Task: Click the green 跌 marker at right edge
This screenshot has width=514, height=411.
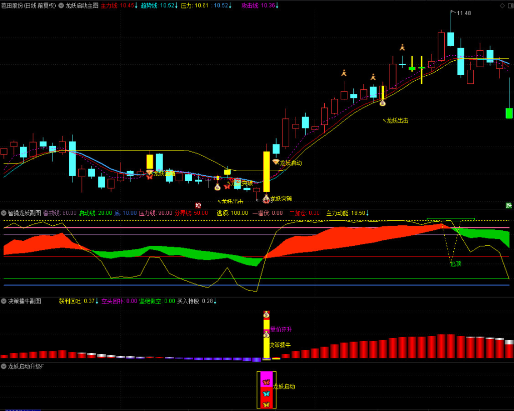Action: click(x=509, y=206)
